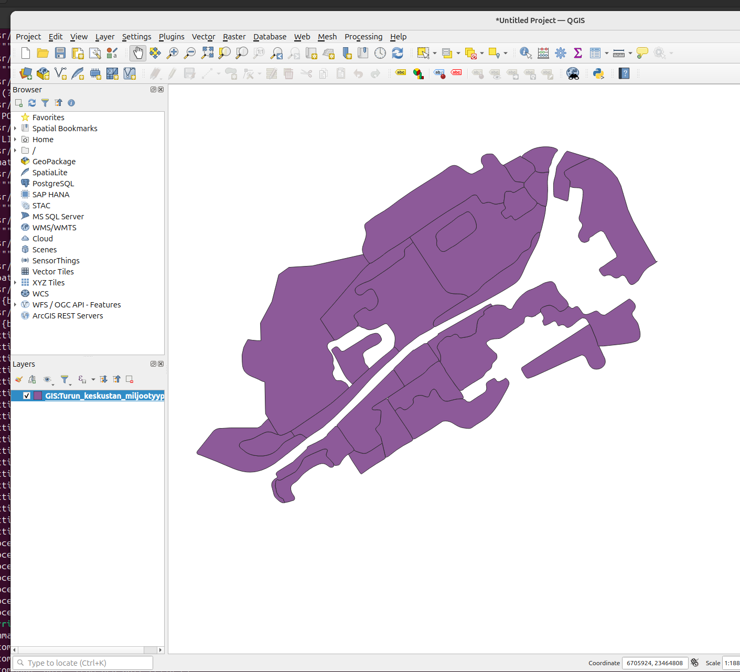This screenshot has height=672, width=740.
Task: Expand the Spatial Bookmarks tree item
Action: [15, 129]
